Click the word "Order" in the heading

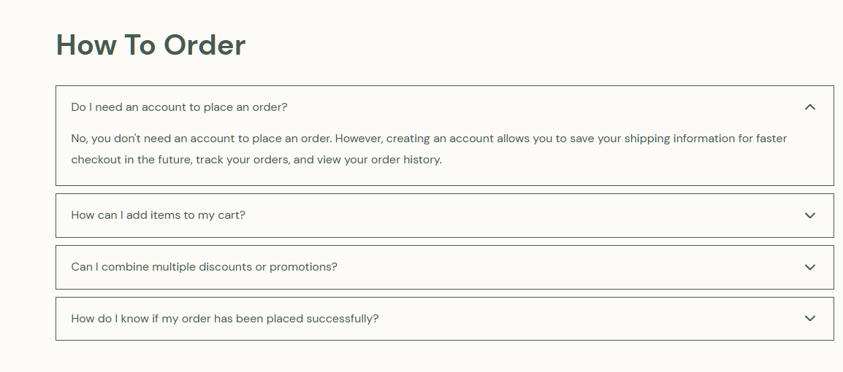(205, 45)
